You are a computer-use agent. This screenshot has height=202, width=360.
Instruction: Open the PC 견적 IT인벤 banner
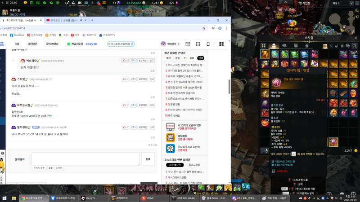184,127
